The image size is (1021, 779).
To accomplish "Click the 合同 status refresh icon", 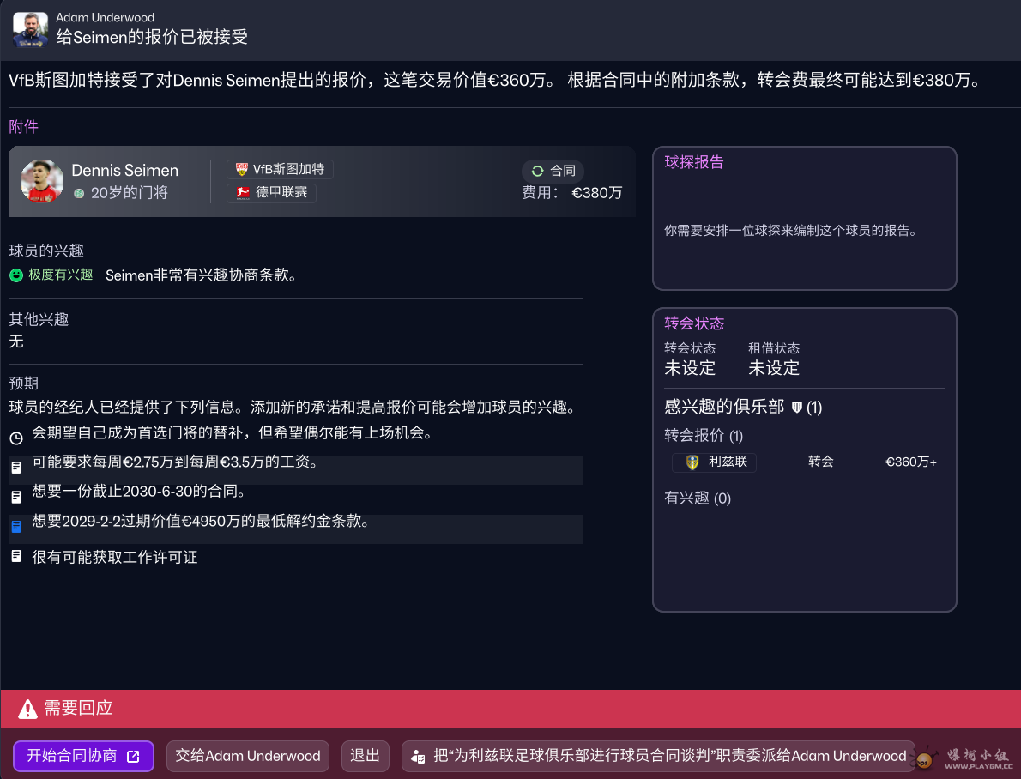I will click(538, 171).
